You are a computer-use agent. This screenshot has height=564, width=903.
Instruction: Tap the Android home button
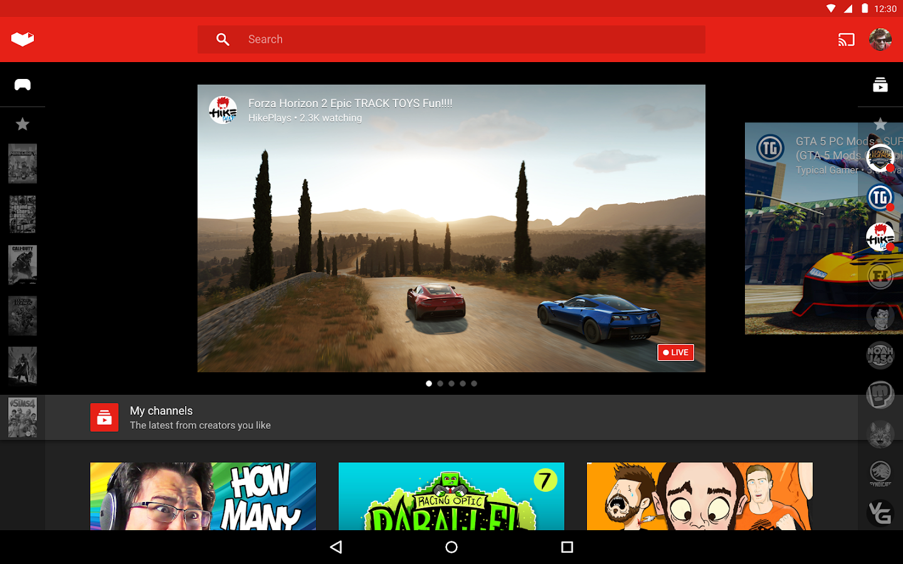[451, 547]
